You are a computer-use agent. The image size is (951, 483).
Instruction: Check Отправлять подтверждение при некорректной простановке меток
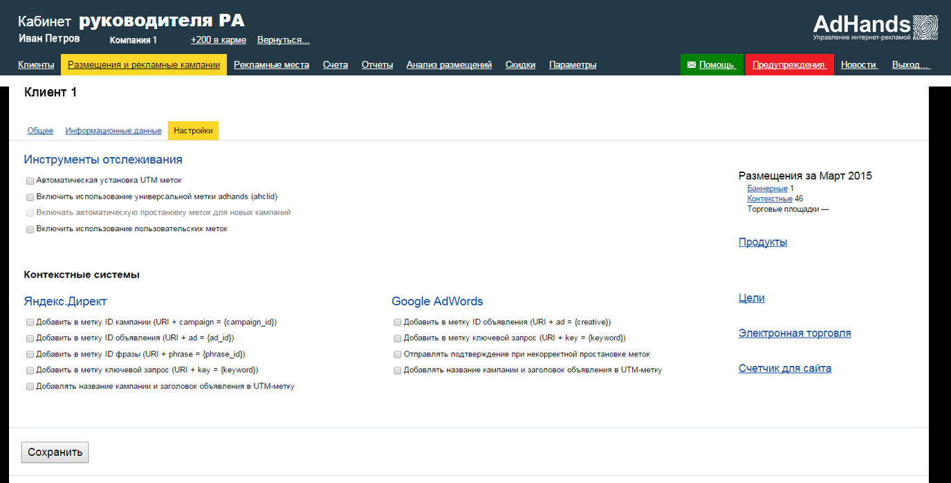[x=398, y=354]
